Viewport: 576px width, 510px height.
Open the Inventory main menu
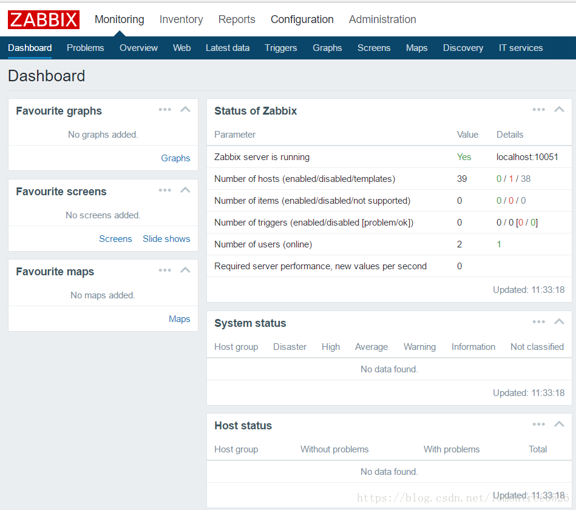point(181,19)
